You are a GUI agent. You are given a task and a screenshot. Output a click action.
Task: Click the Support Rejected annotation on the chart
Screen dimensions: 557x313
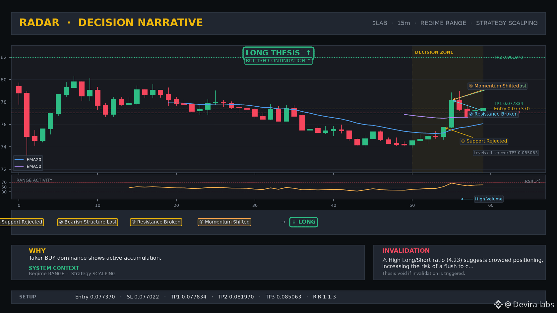tap(484, 141)
